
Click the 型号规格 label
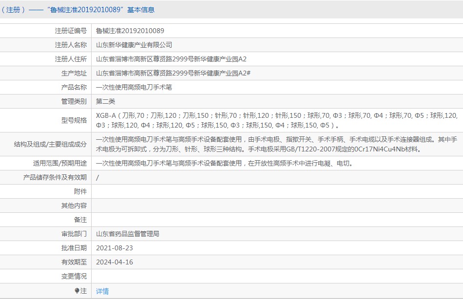pyautogui.click(x=74, y=120)
